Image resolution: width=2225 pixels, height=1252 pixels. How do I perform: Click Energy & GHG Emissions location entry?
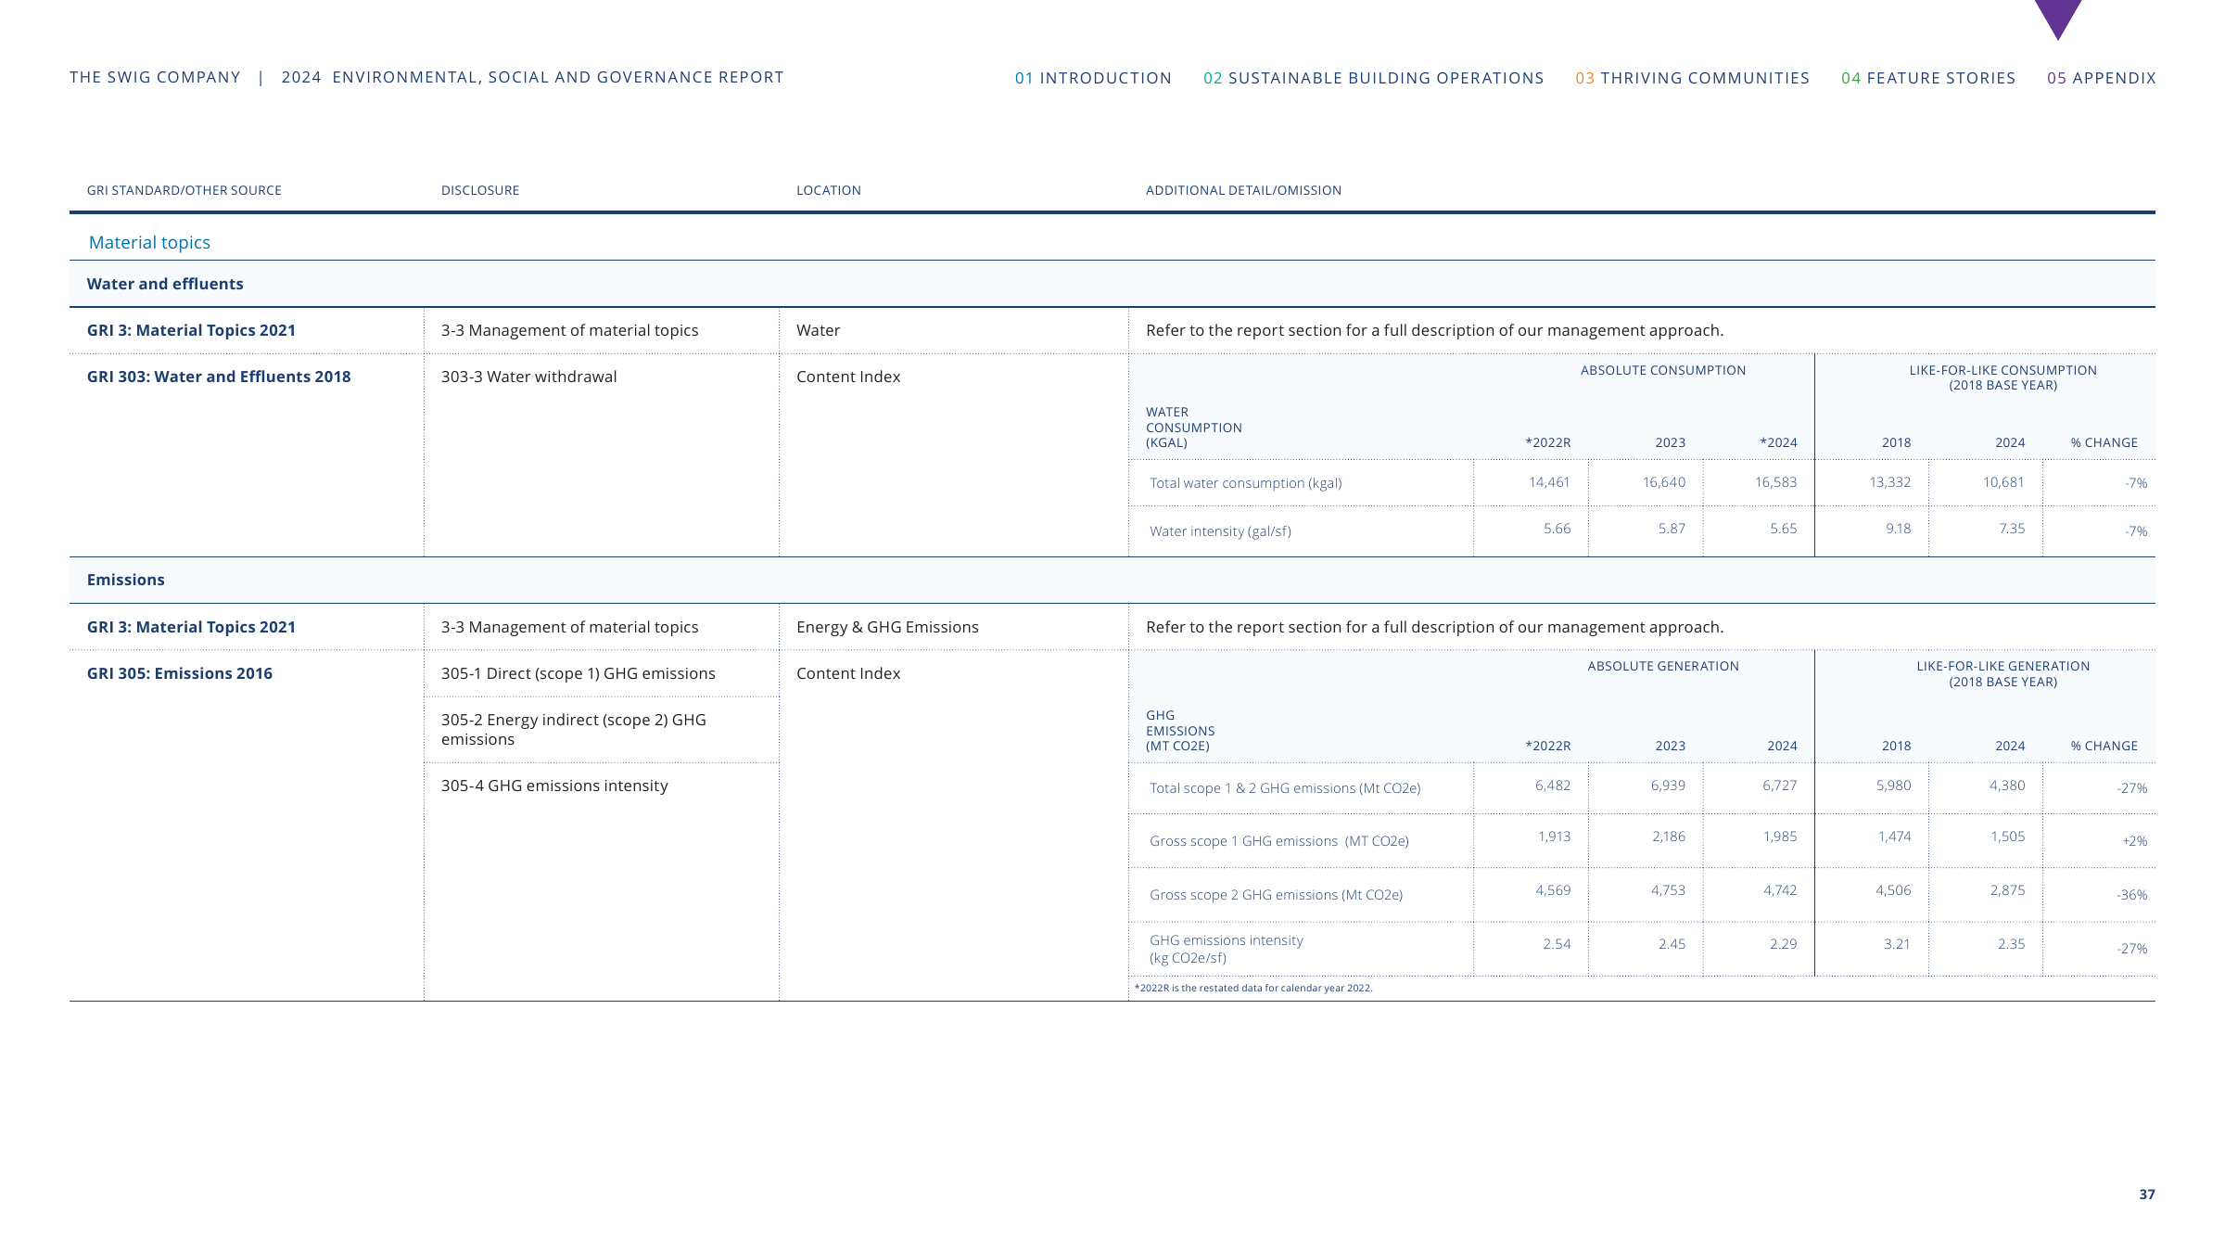(887, 627)
